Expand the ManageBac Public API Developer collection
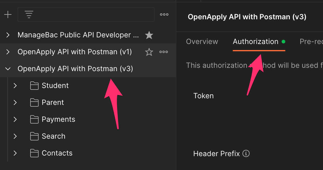The image size is (323, 170). point(8,35)
